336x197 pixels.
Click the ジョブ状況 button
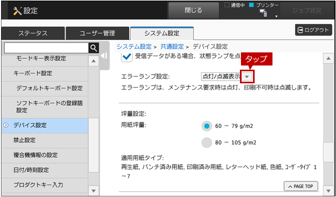click(307, 10)
